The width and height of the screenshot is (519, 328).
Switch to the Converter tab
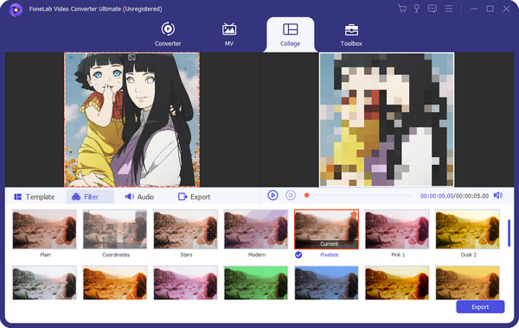[x=168, y=35]
